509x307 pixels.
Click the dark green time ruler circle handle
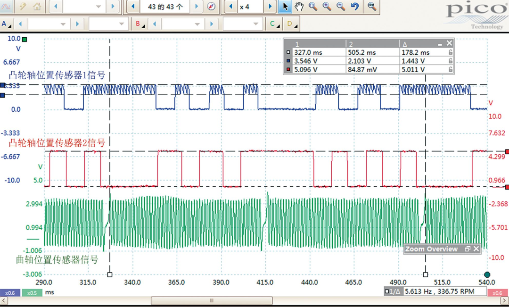coord(487,275)
